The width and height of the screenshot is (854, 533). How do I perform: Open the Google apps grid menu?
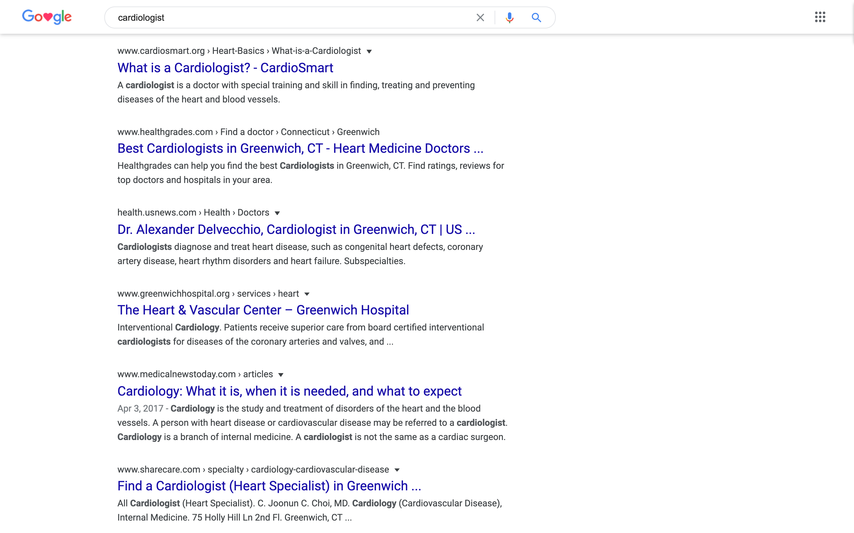coord(820,17)
